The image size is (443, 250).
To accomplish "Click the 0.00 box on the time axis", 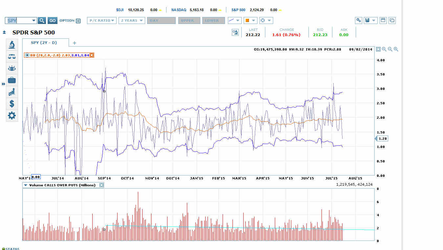I will click(36, 177).
